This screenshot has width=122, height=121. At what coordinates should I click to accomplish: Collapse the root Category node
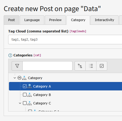15,78
